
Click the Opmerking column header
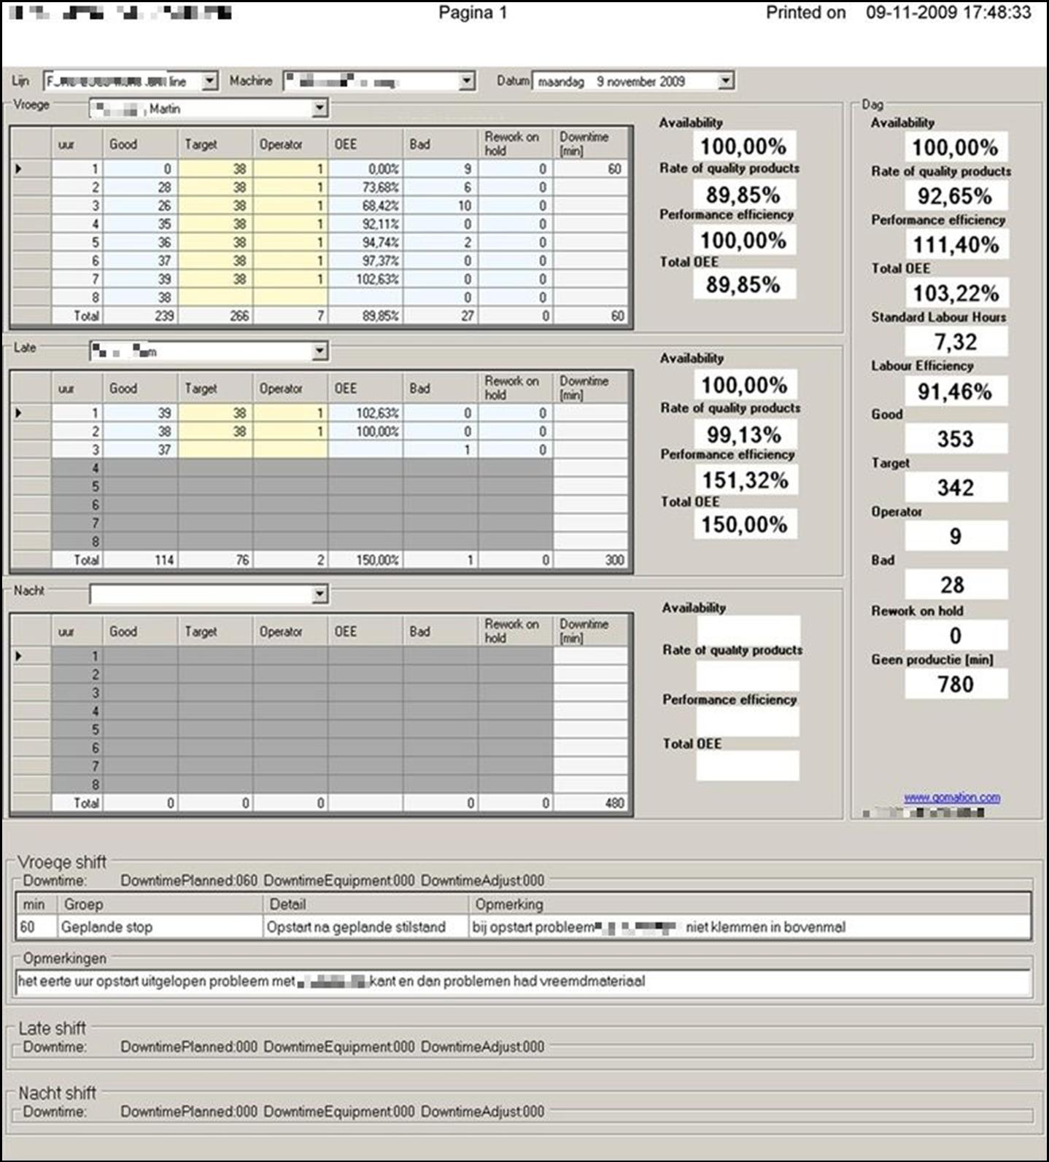pos(749,905)
